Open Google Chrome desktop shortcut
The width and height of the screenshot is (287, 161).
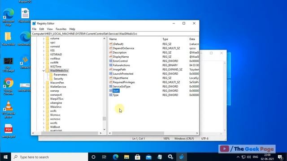pyautogui.click(x=9, y=86)
